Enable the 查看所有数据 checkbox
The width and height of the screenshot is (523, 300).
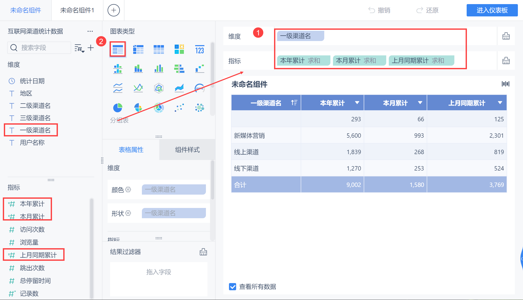point(232,287)
